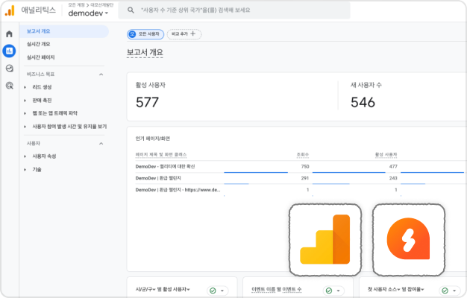Screen dimensions: 467x298
Task: Click the 291 views value
Action: (305, 178)
